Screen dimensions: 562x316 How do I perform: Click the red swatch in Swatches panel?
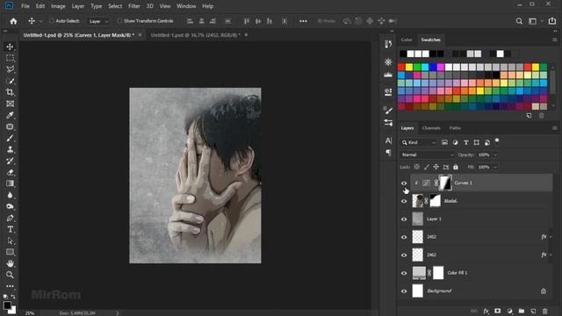[x=401, y=67]
